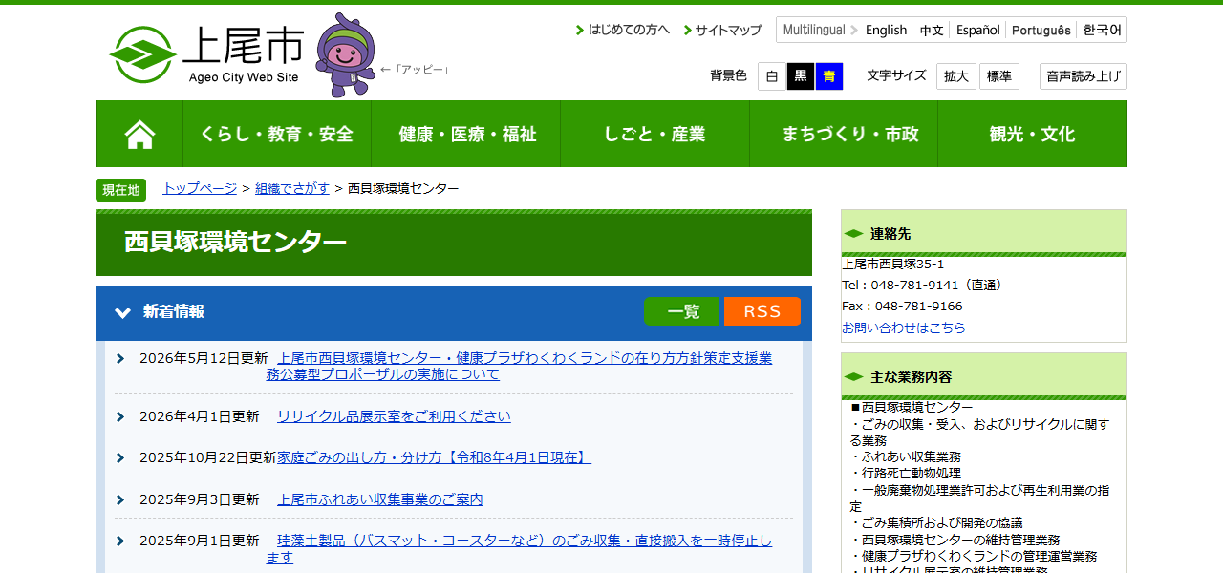
Task: Click the Ageo City logo
Action: tap(206, 54)
